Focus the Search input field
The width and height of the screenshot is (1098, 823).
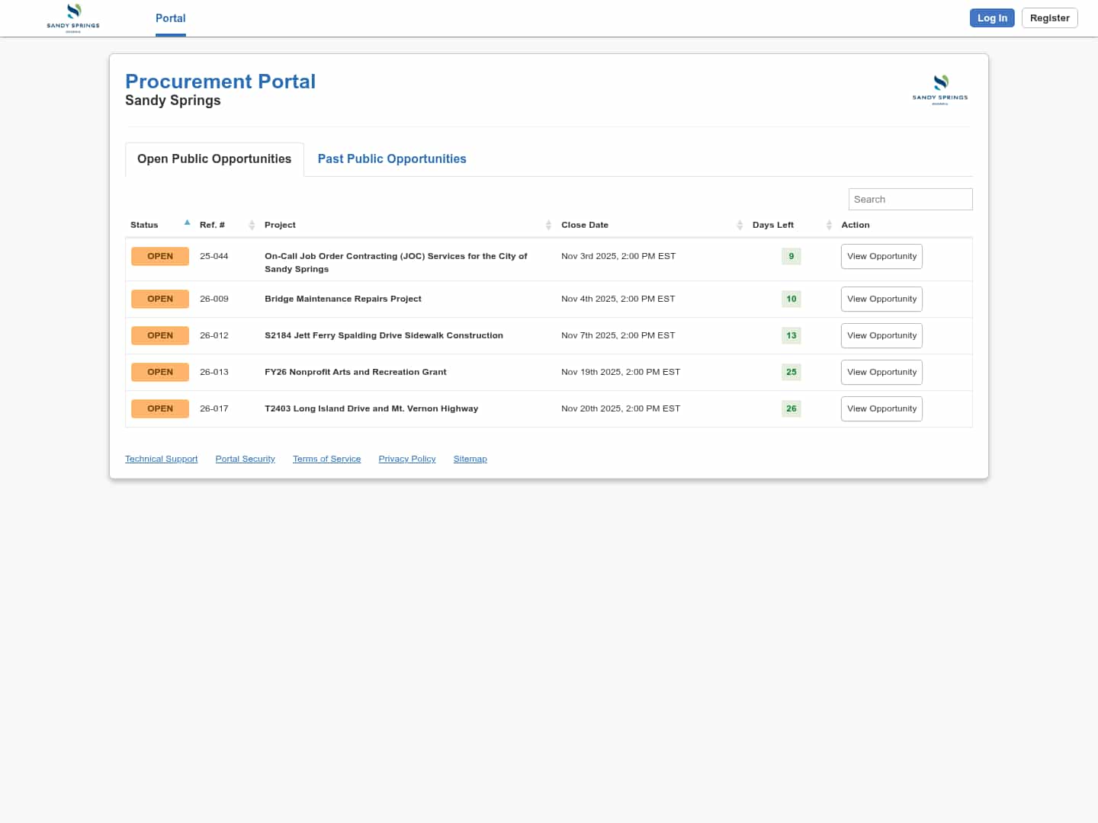click(910, 199)
